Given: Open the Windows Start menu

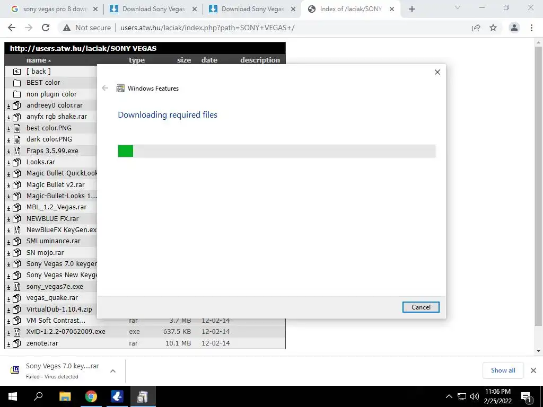Looking at the screenshot, I should 13,396.
